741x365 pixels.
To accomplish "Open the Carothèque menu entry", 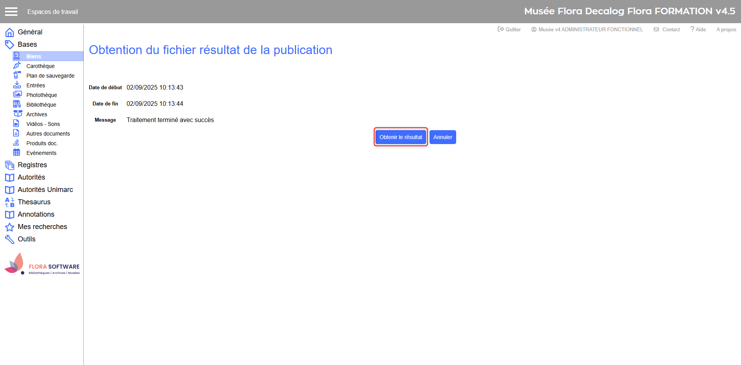I will click(x=41, y=66).
